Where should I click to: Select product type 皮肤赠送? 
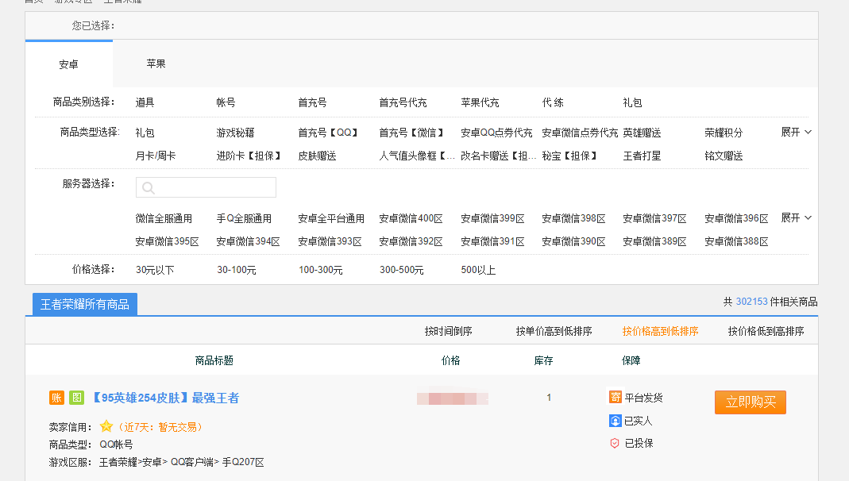(x=318, y=156)
